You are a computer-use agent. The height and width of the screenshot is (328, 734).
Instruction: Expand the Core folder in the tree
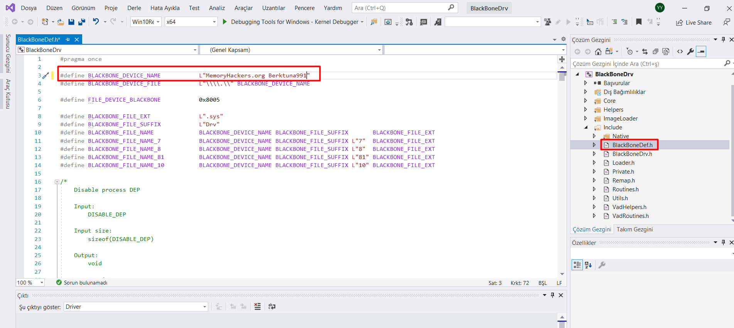[586, 101]
